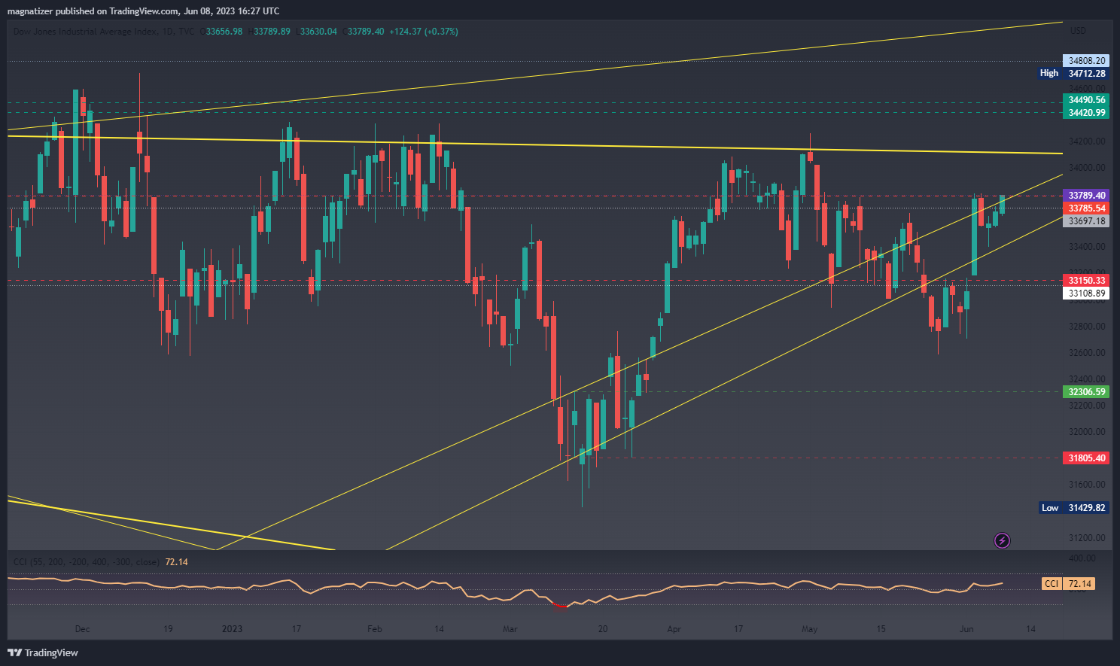This screenshot has height=666, width=1120.
Task: Click the purple lightning bolt icon
Action: (x=1002, y=540)
